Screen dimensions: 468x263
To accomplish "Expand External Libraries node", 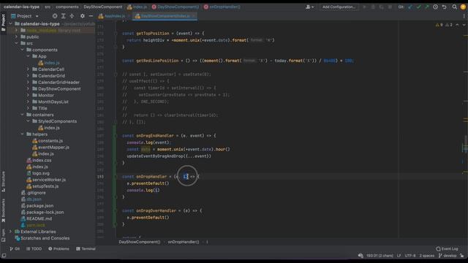I will tap(11, 232).
